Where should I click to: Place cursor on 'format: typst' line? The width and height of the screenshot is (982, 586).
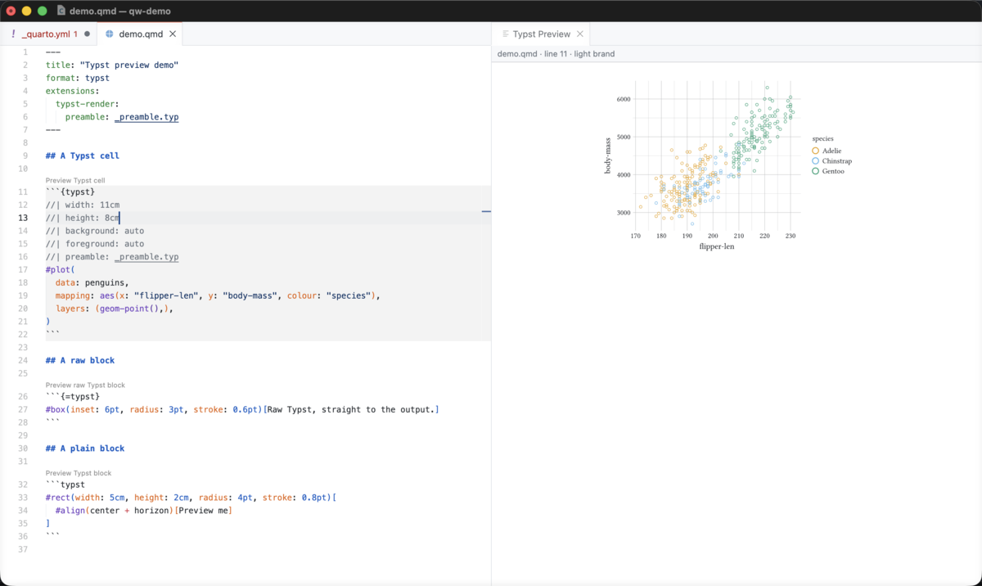pyautogui.click(x=78, y=78)
